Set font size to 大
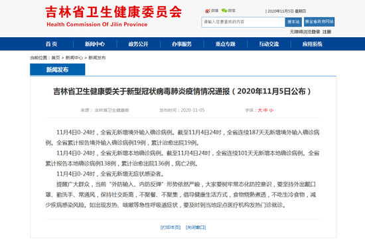This screenshot has height=239, width=365. coord(259,111)
